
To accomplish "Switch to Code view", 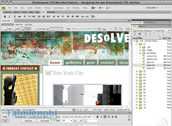I will point(7,29).
